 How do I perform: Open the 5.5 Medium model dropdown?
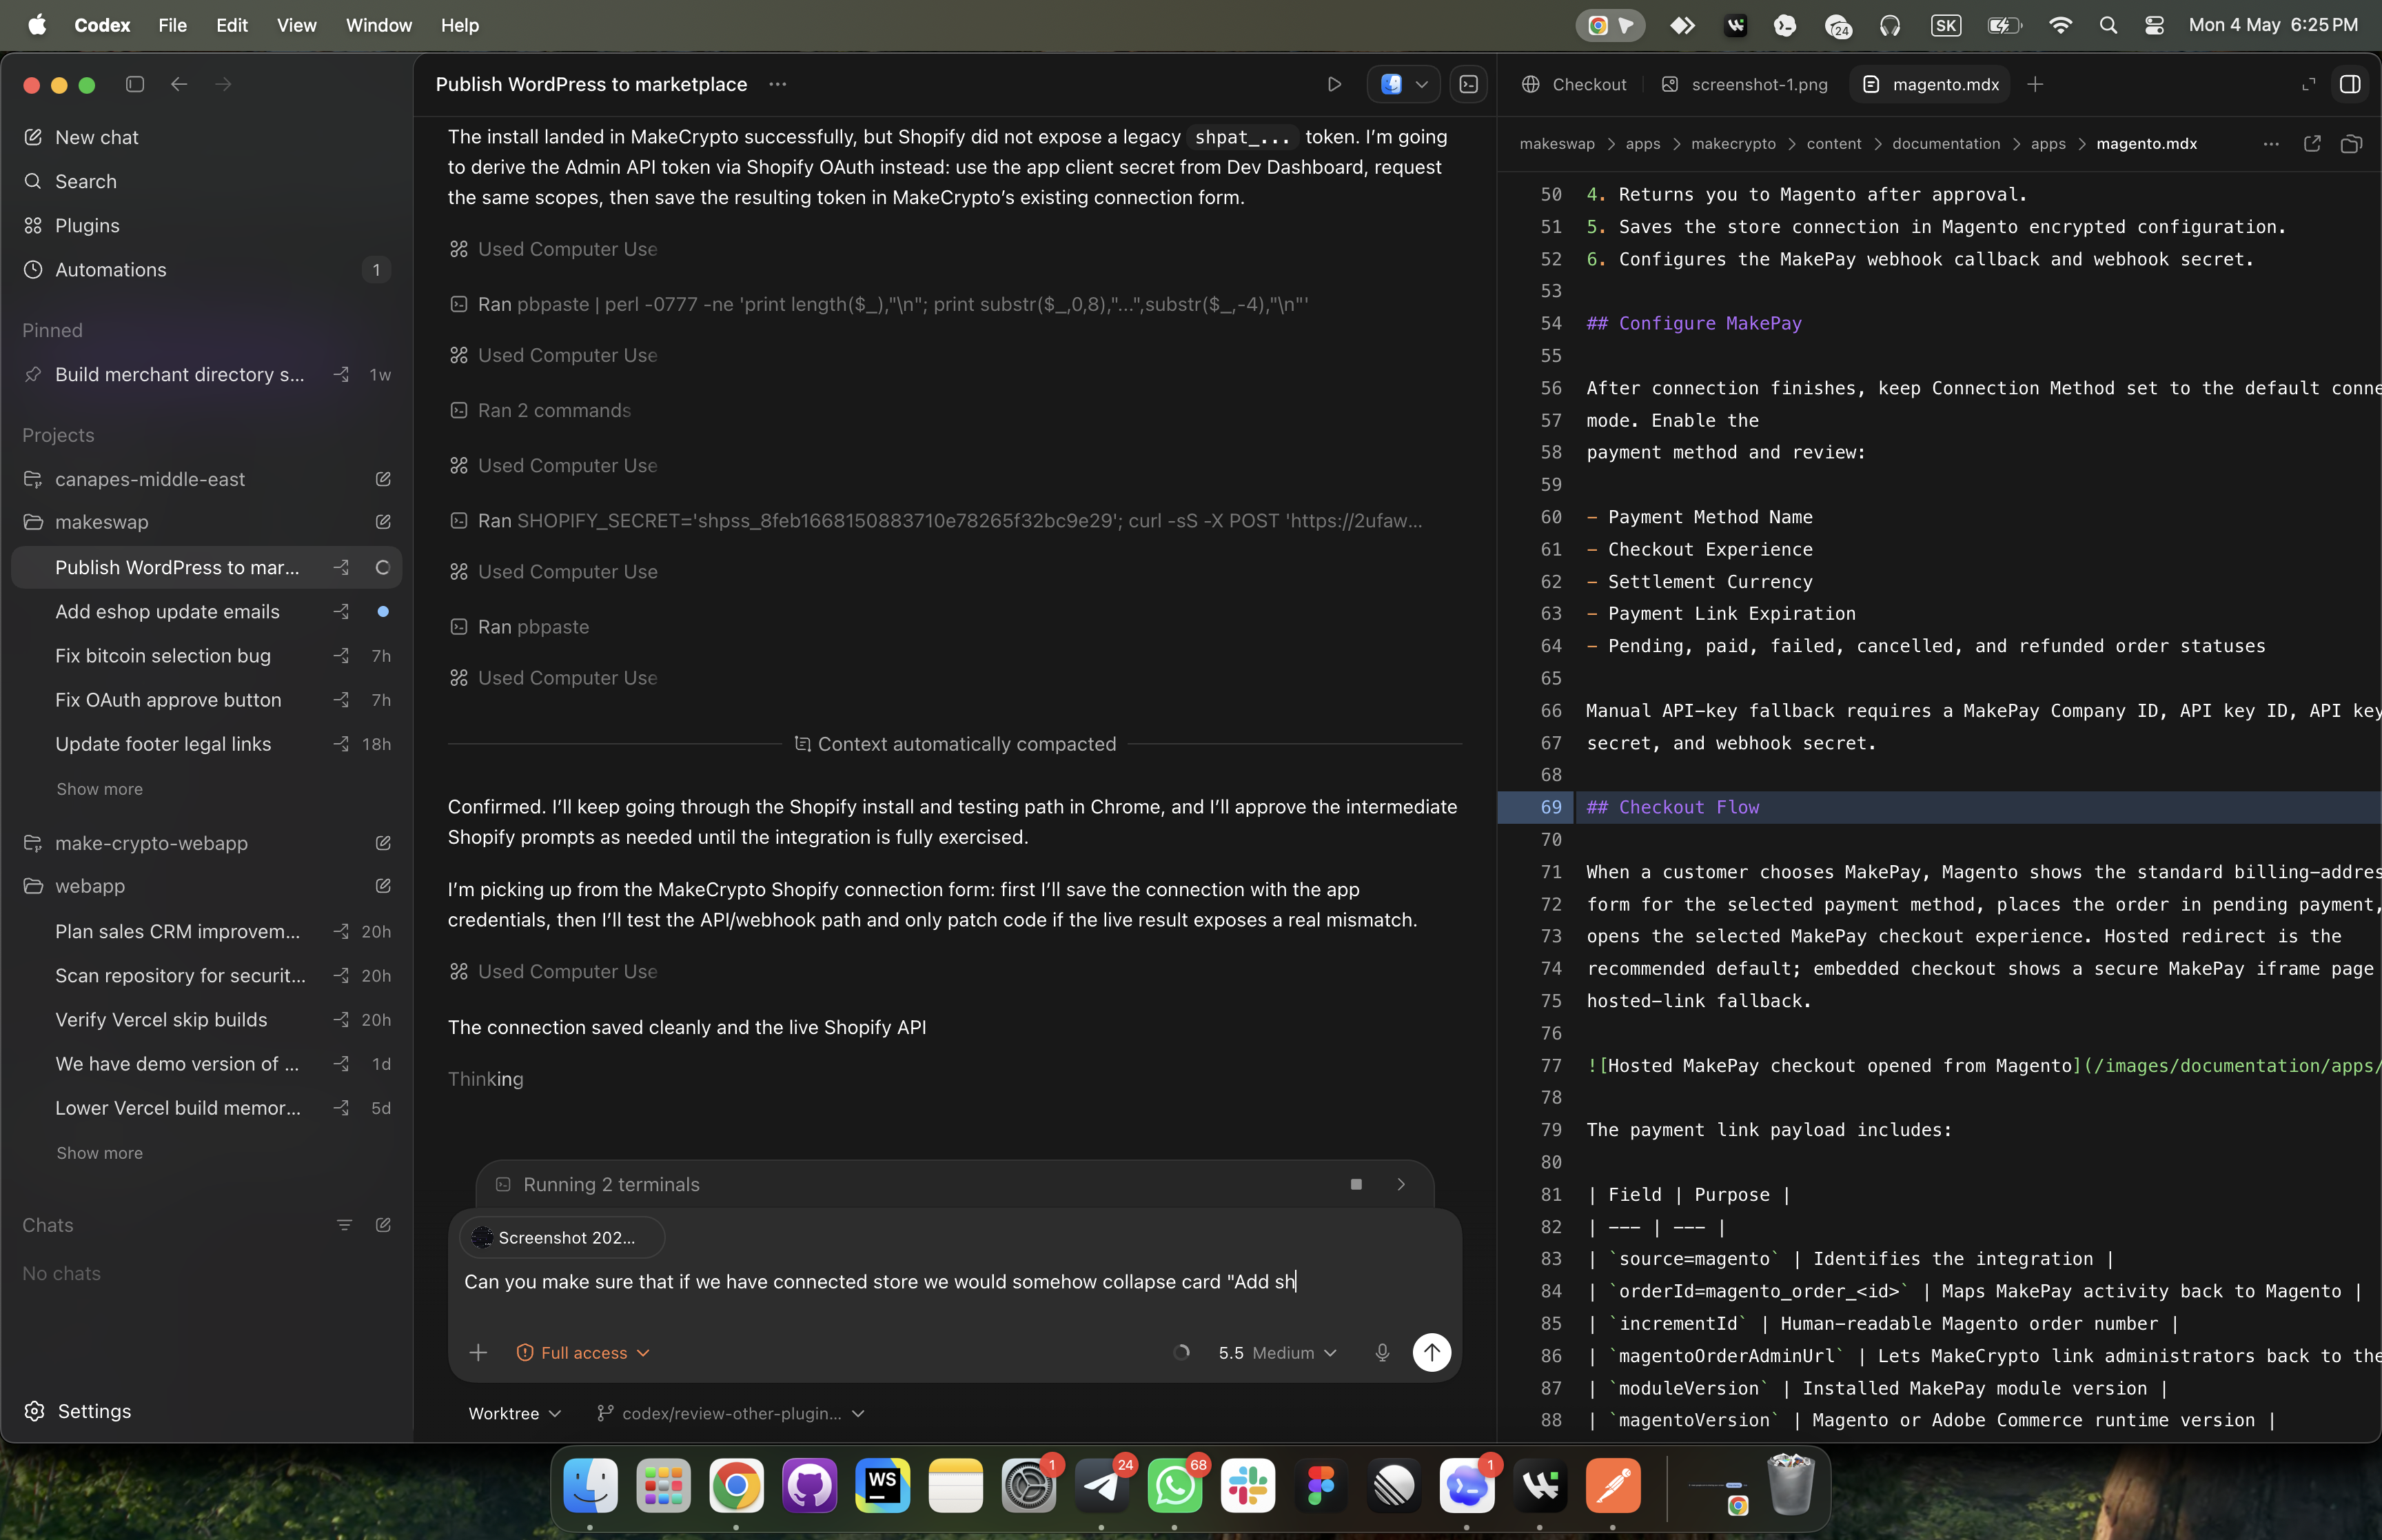[x=1276, y=1353]
